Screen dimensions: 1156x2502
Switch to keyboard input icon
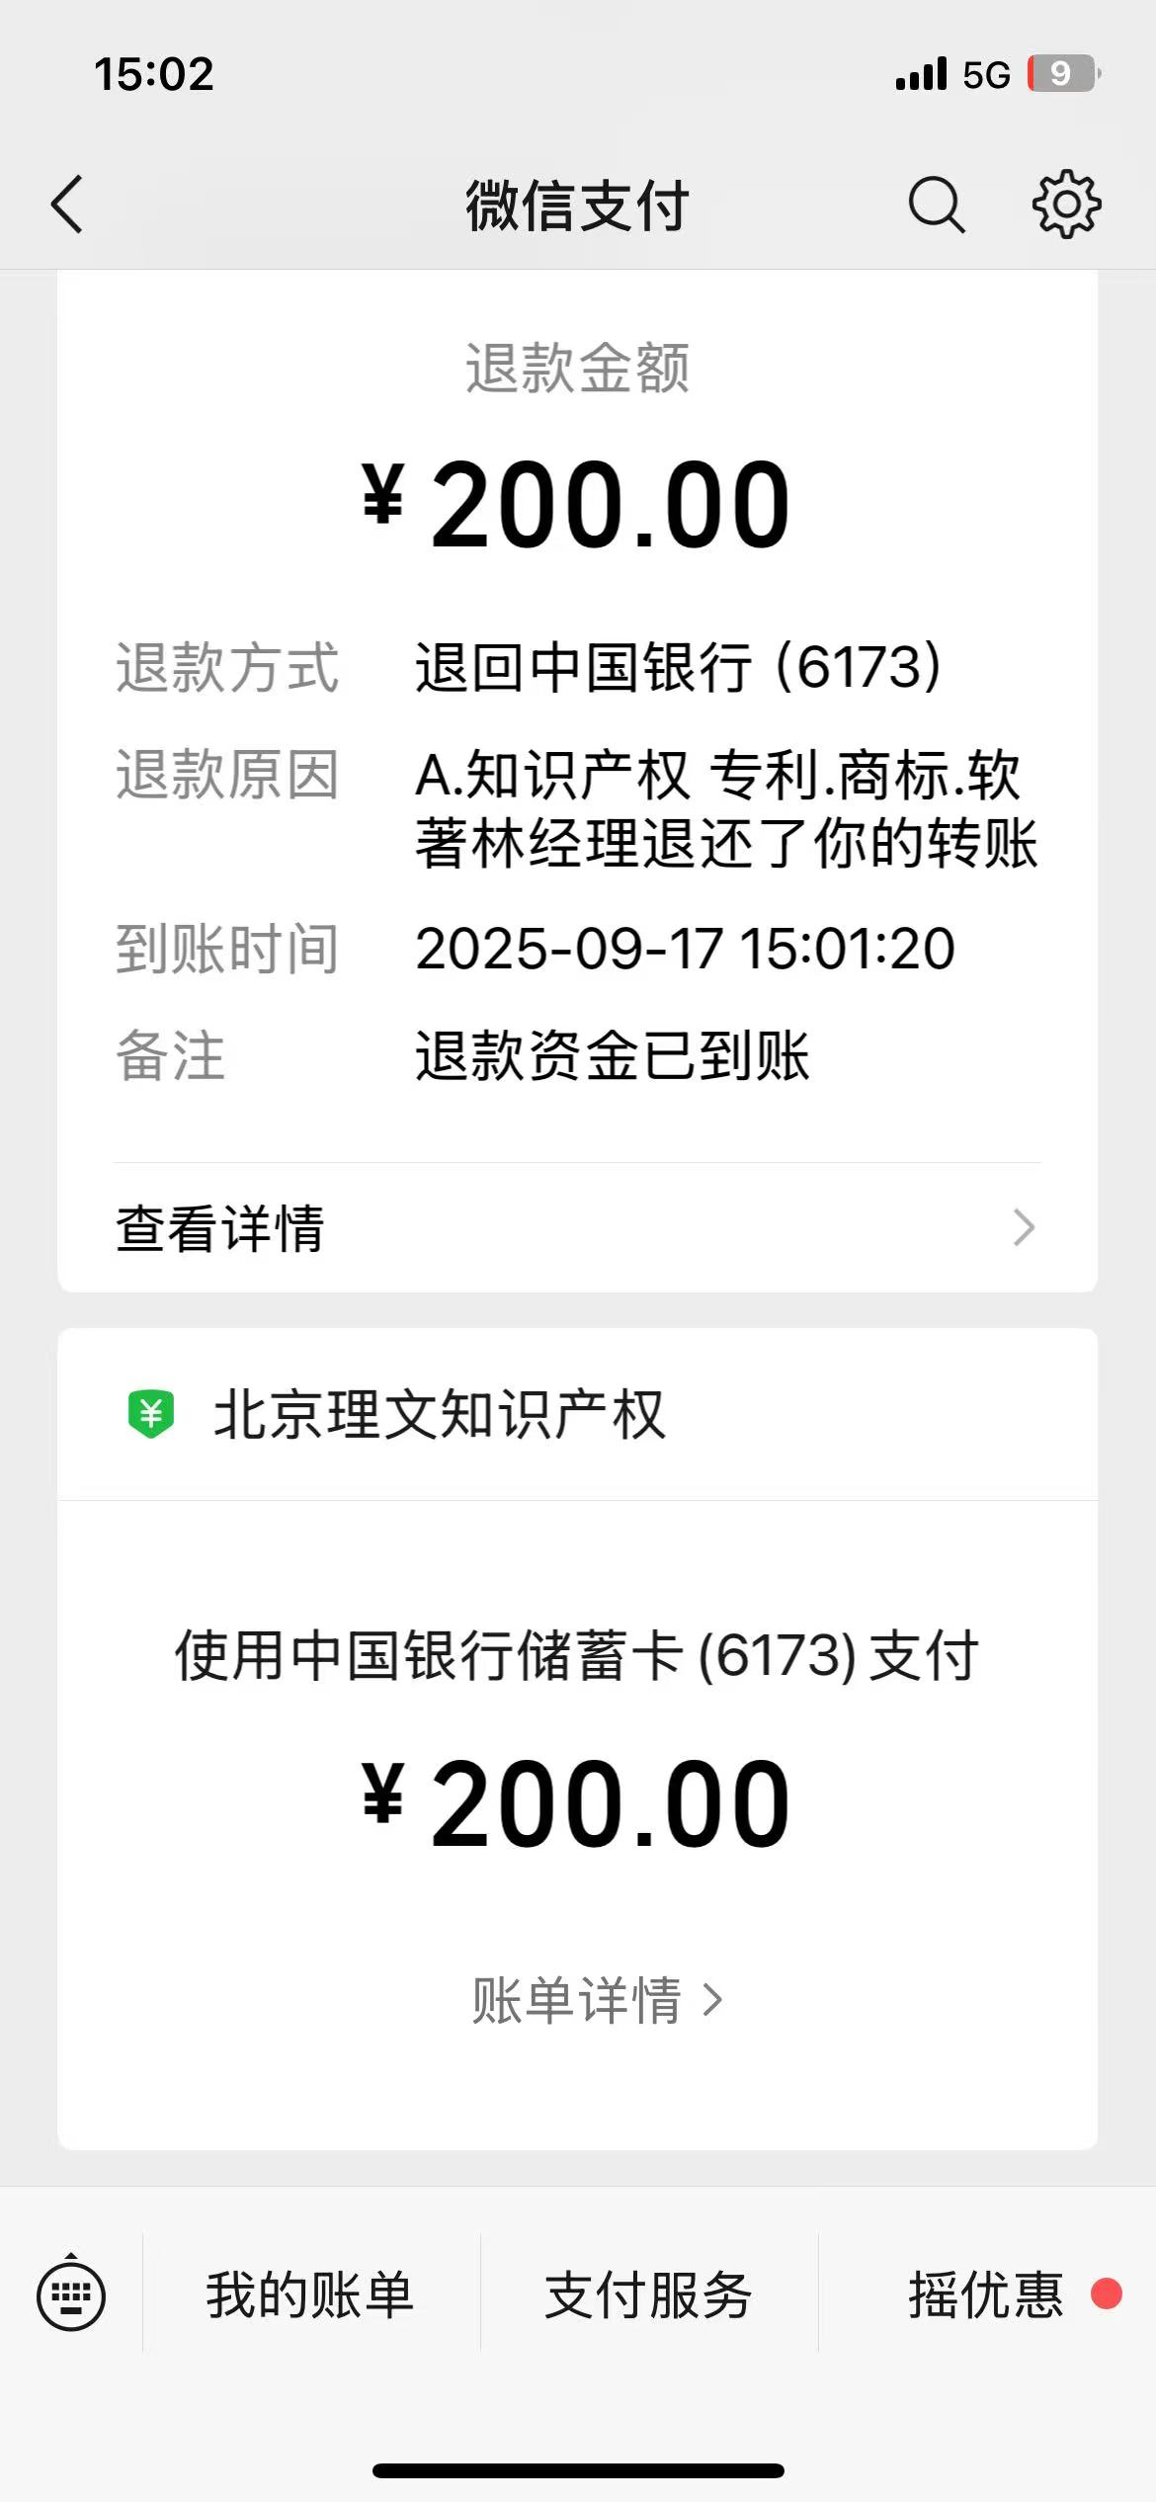71,2294
